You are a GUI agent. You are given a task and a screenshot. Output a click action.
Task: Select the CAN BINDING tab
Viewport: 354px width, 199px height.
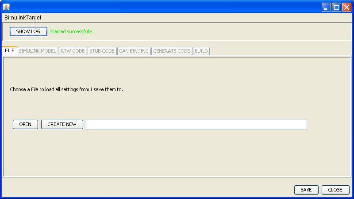tap(134, 51)
